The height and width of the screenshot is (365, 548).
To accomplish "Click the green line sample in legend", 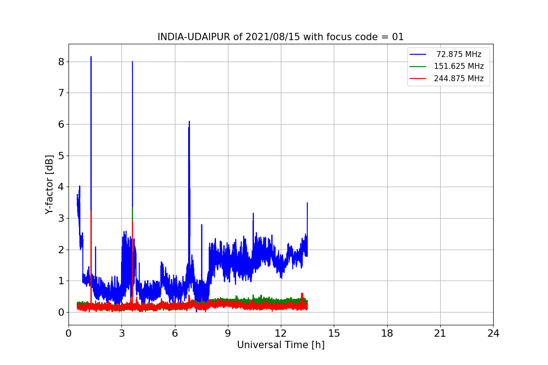I will 418,66.
